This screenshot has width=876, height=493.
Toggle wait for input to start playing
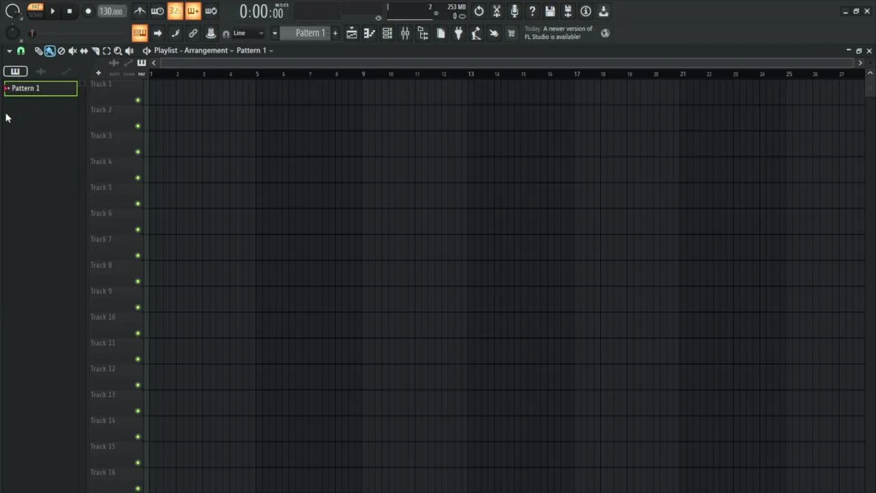tap(157, 11)
